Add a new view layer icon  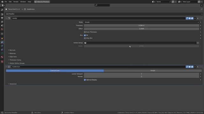click(x=199, y=2)
